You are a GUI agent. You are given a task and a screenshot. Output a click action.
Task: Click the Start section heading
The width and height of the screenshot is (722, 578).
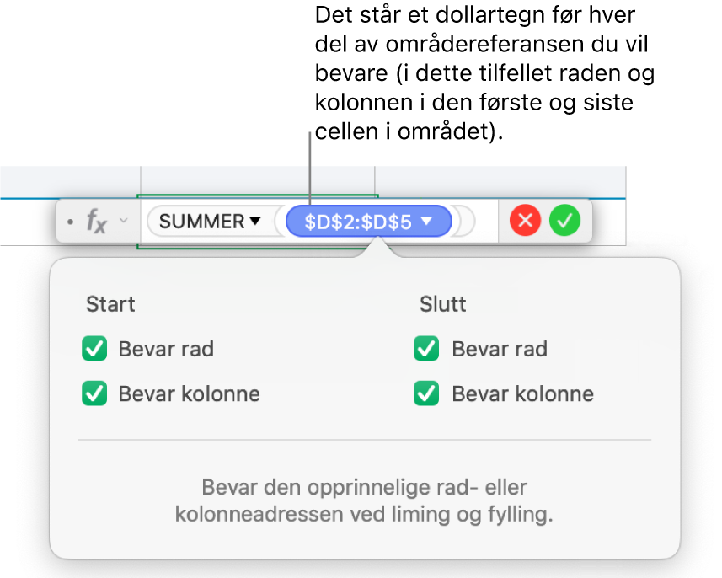110,304
